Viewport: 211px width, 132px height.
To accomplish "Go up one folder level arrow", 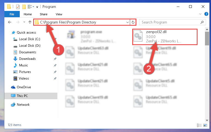I will (30, 22).
